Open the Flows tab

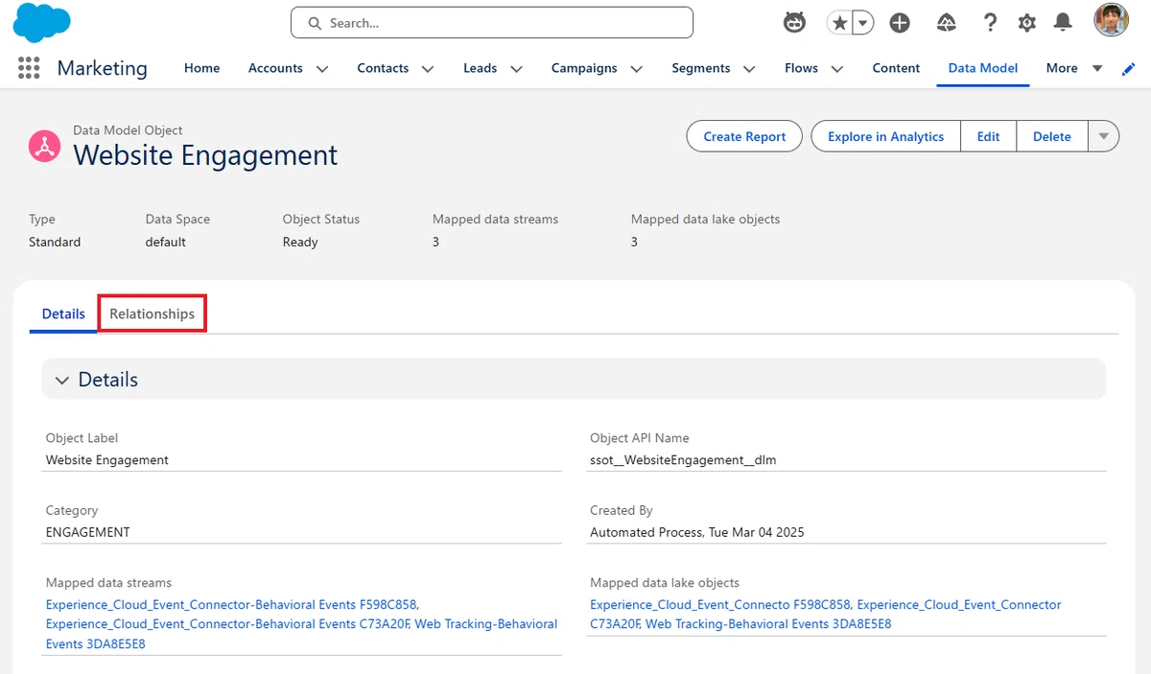pos(801,68)
